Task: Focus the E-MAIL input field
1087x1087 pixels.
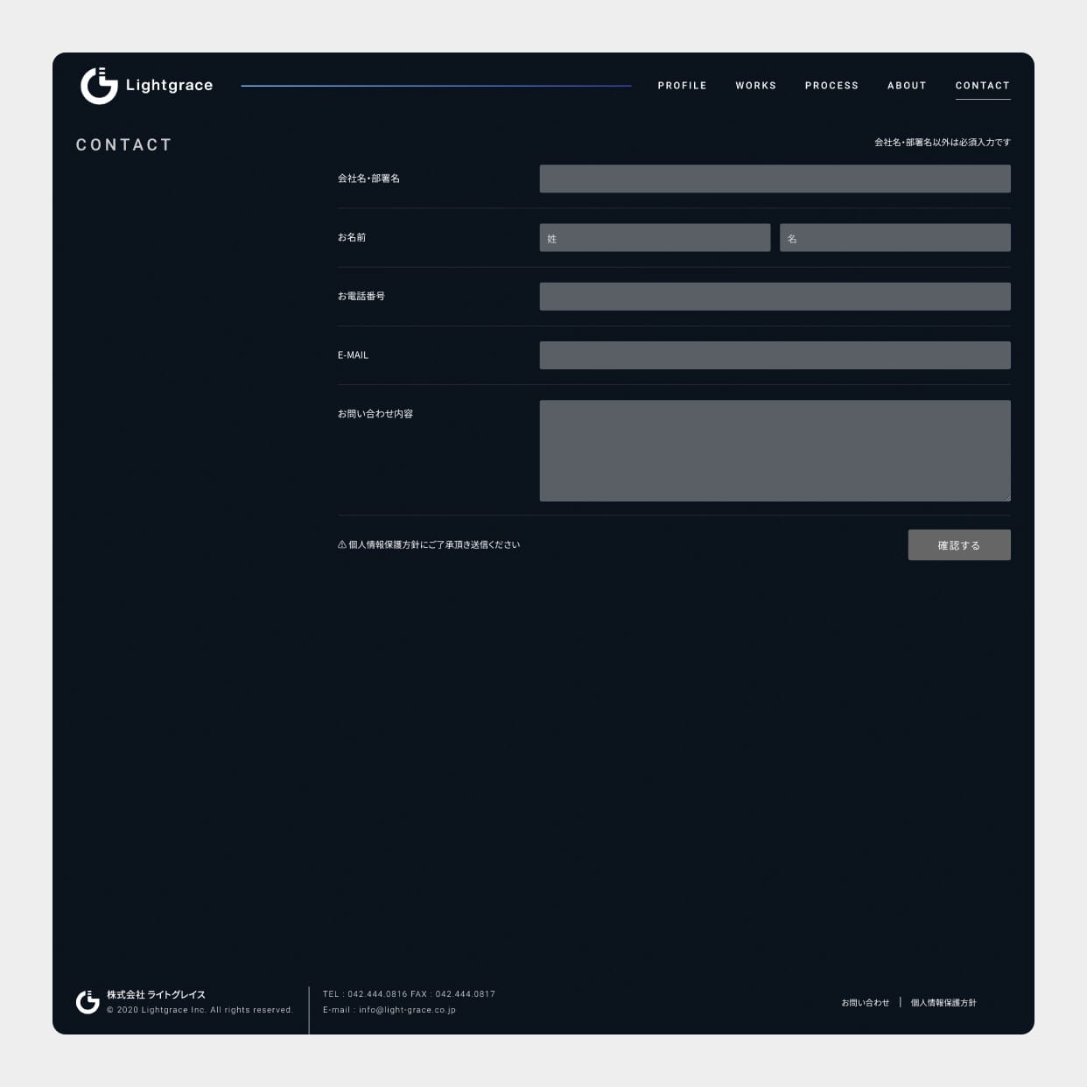Action: click(x=775, y=355)
